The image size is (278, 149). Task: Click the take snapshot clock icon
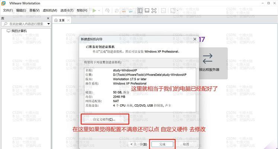116,11
